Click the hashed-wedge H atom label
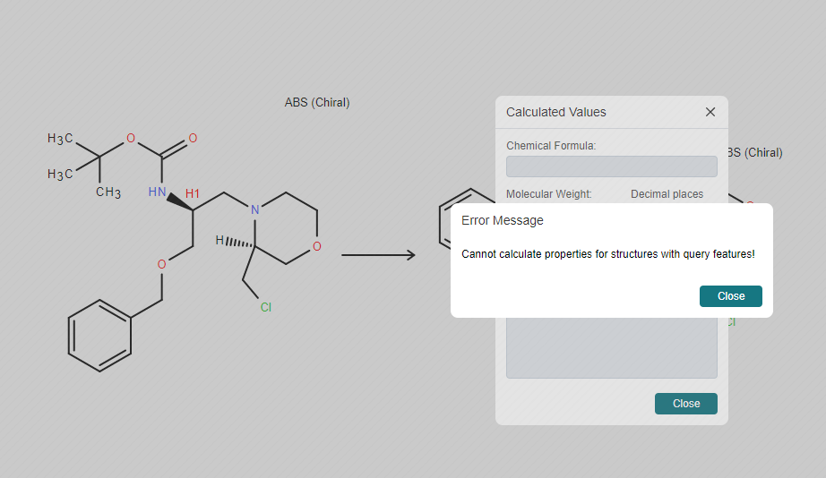The width and height of the screenshot is (826, 478). click(220, 241)
